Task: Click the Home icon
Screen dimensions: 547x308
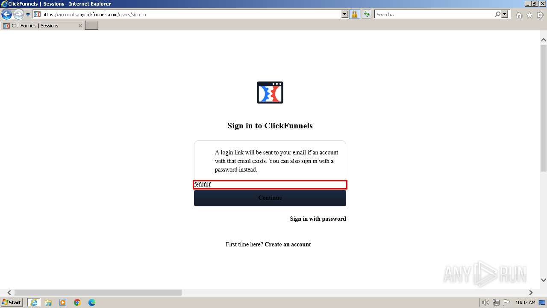Action: coord(519,15)
